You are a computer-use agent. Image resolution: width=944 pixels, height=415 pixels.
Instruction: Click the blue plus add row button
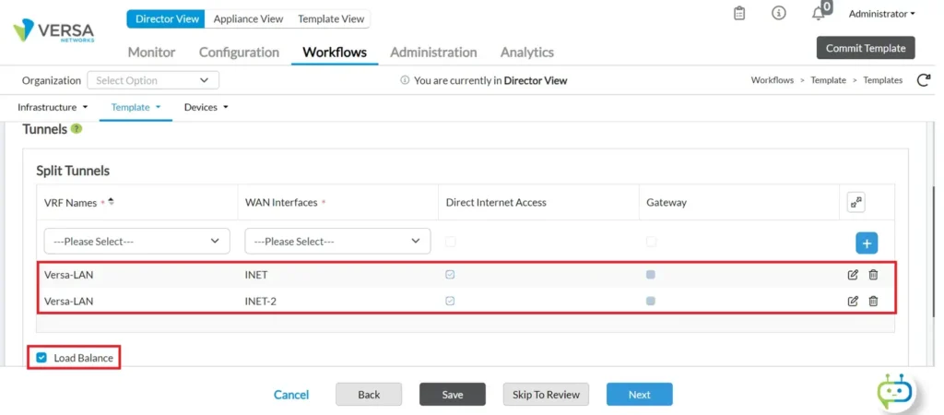[866, 243]
